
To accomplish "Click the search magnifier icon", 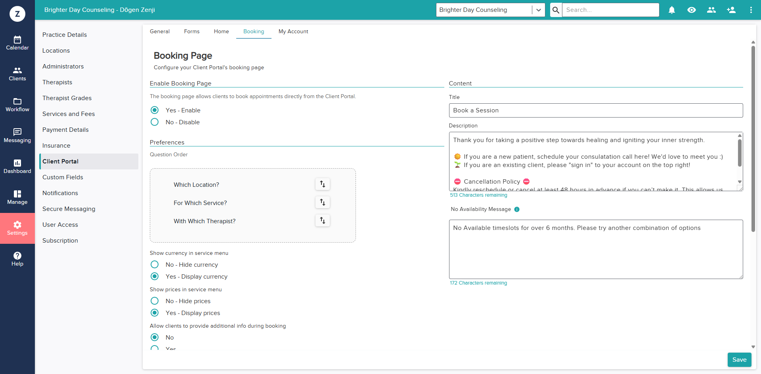I will 556,10.
